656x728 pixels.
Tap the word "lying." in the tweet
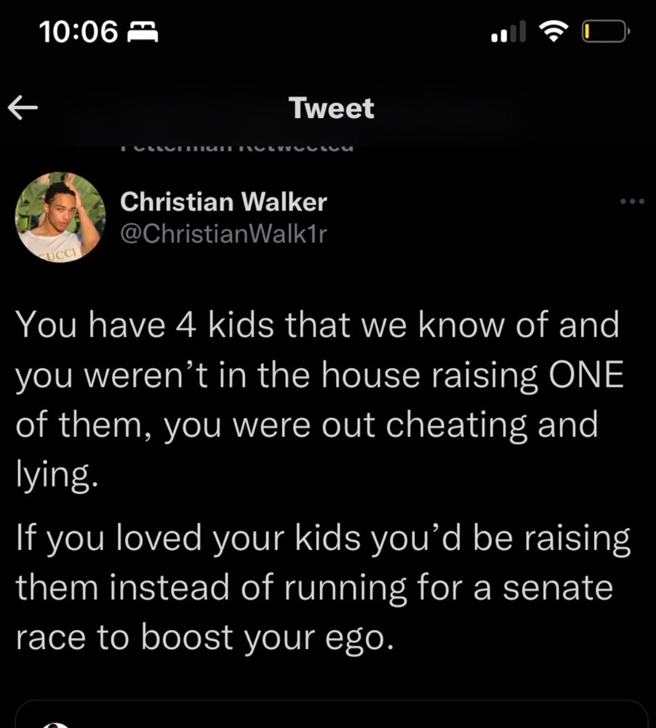pyautogui.click(x=56, y=475)
